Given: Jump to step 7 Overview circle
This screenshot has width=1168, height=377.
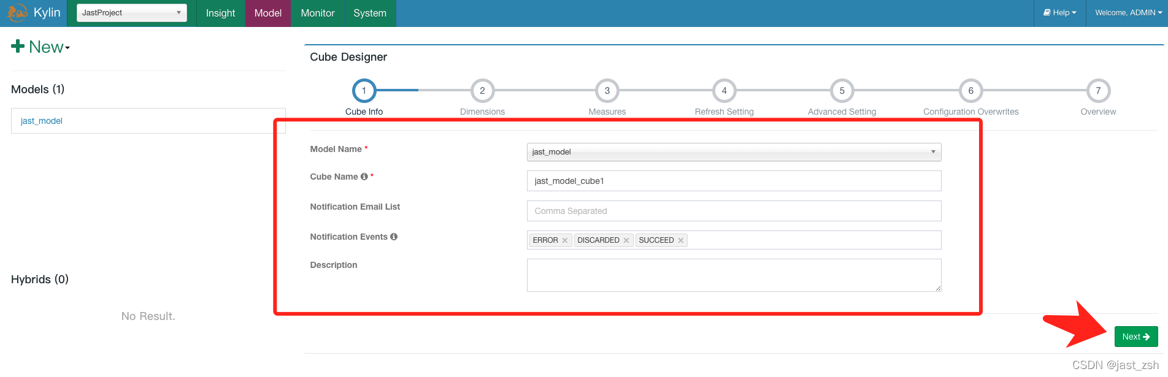Looking at the screenshot, I should [x=1099, y=91].
